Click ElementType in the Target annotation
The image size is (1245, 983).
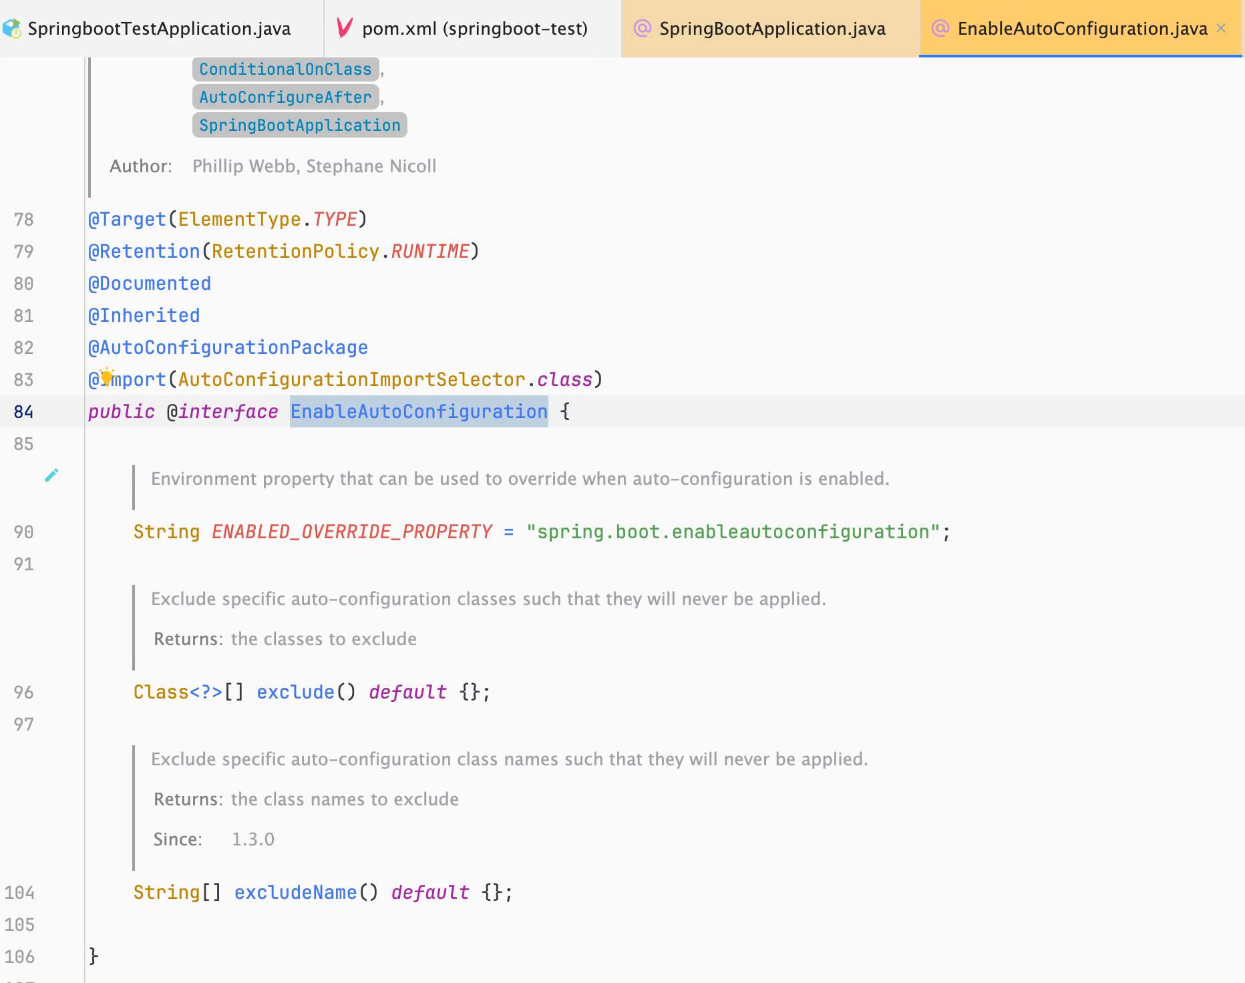tap(239, 219)
